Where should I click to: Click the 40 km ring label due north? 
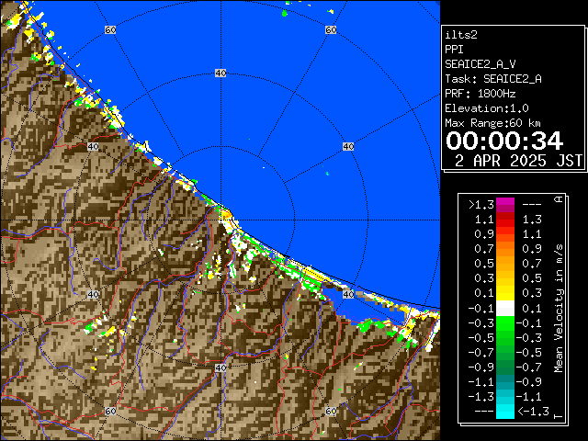click(220, 73)
